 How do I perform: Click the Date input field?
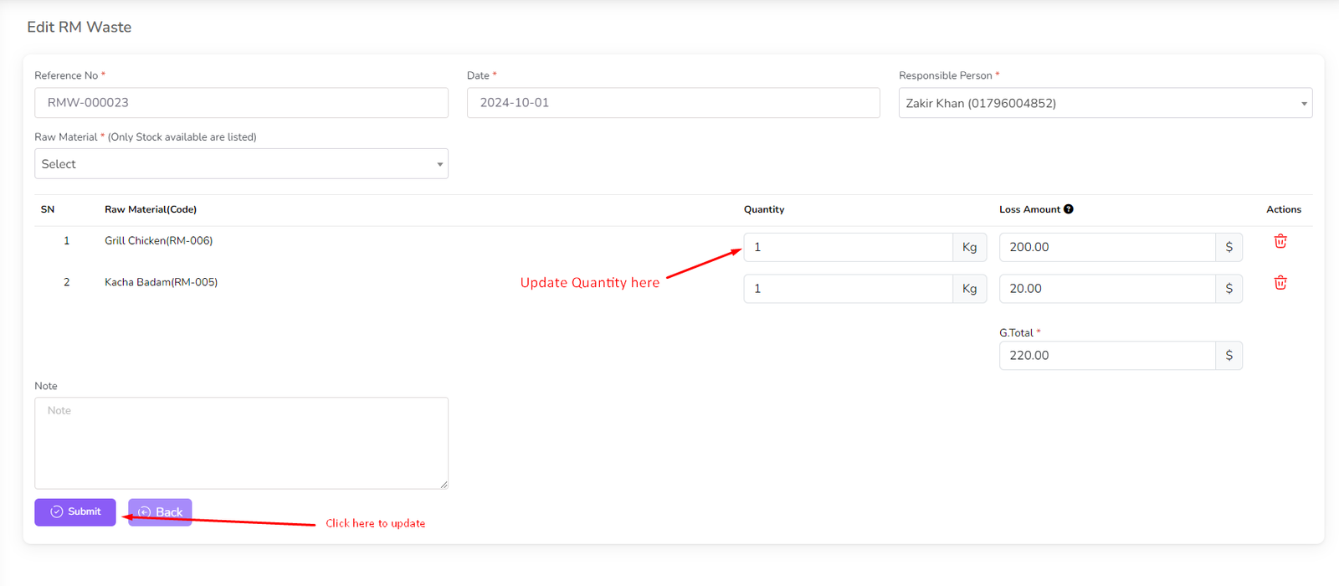click(x=673, y=103)
